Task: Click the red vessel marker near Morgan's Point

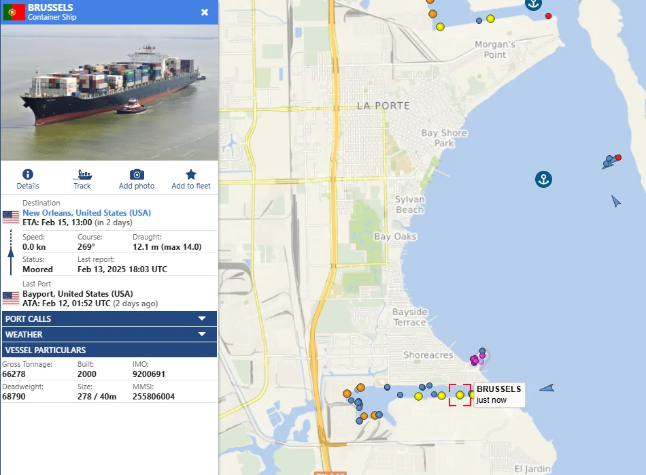Action: pyautogui.click(x=548, y=16)
